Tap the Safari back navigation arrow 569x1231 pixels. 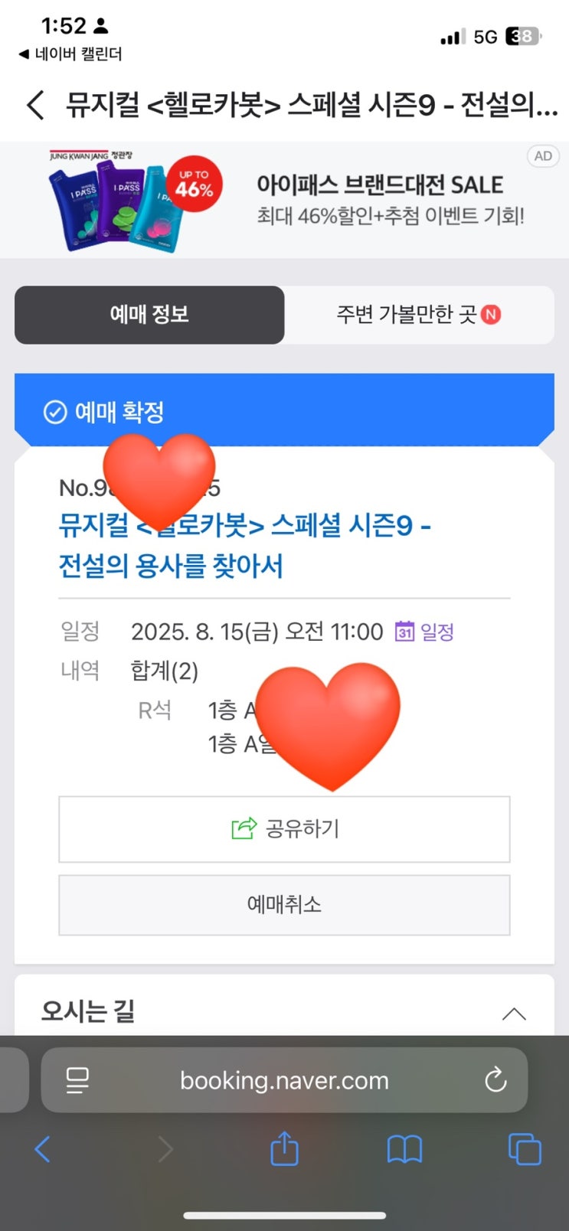click(43, 1149)
